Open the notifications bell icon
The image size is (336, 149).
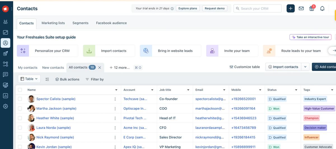(x=322, y=8)
